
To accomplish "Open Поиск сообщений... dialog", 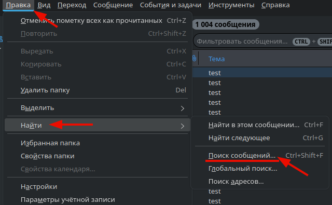I will [260, 156].
